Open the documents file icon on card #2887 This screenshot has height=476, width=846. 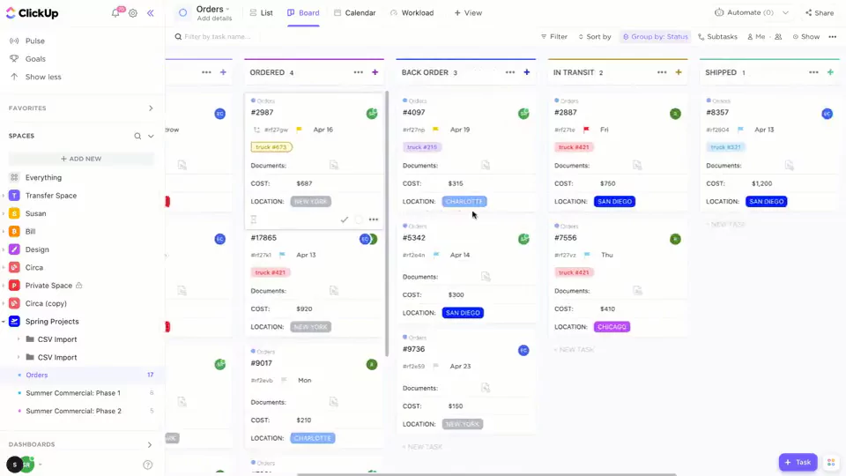pos(637,165)
